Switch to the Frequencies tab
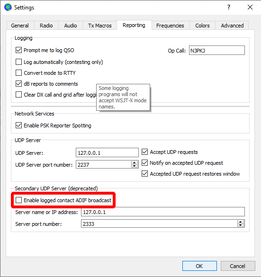The height and width of the screenshot is (277, 261). coord(170,26)
